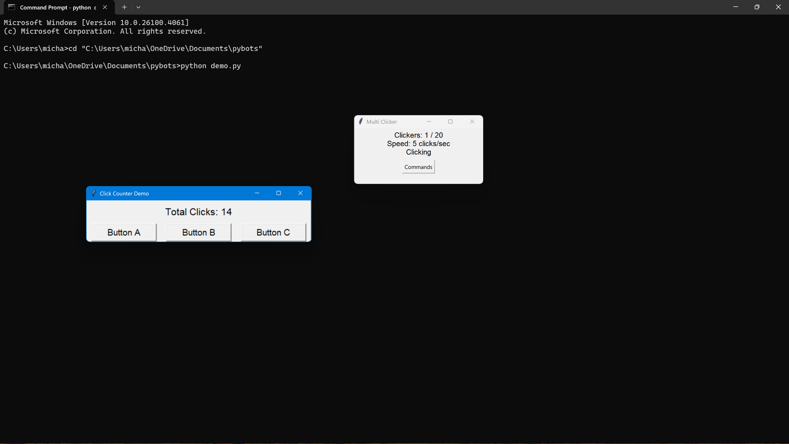Viewport: 789px width, 444px height.
Task: Click the Click Counter Demo feather icon
Action: (94, 193)
